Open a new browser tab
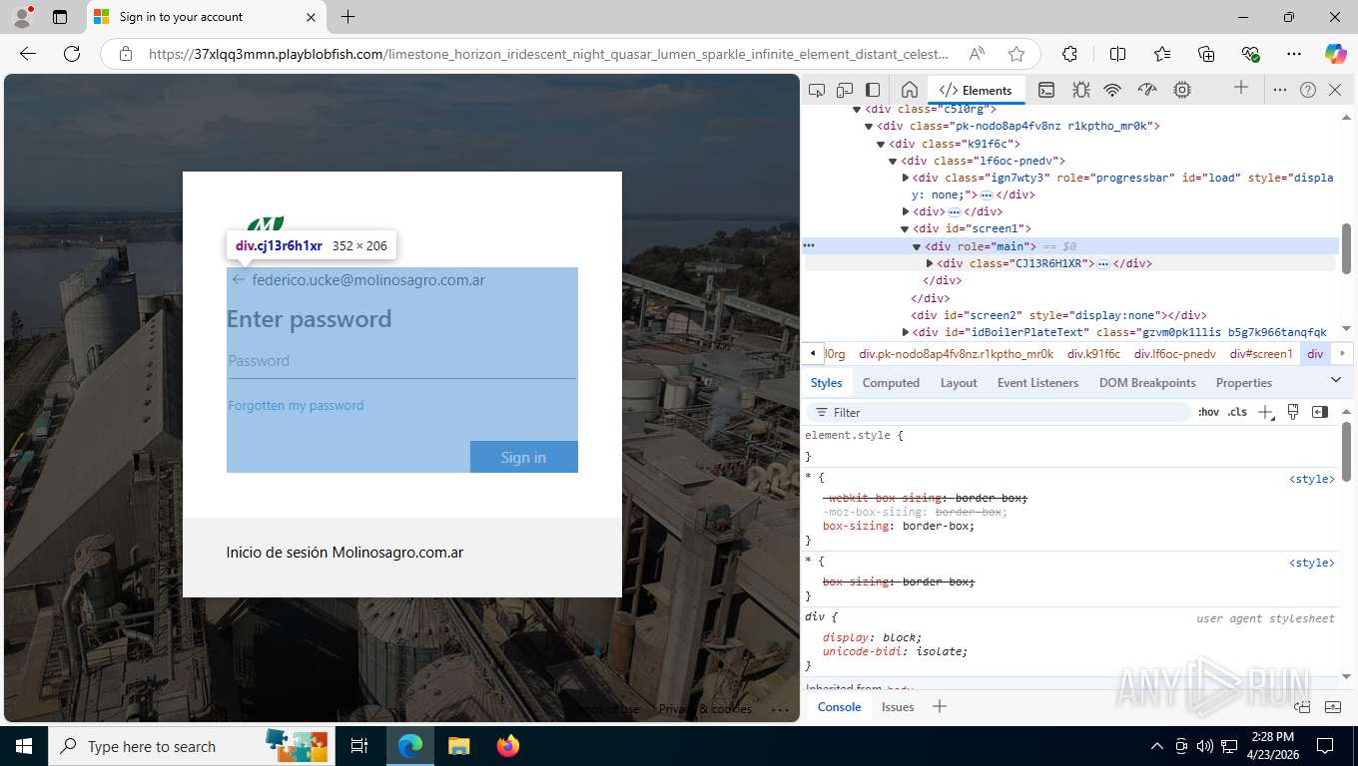Image resolution: width=1358 pixels, height=766 pixels. pos(347,17)
